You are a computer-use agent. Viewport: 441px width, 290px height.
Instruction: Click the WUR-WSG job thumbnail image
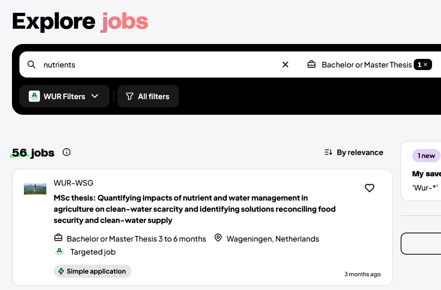point(35,189)
